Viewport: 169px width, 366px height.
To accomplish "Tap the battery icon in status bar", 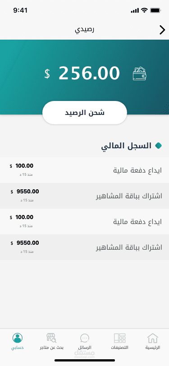I will pyautogui.click(x=155, y=10).
